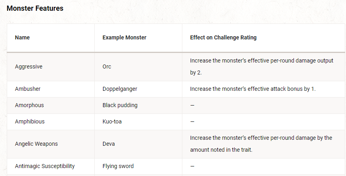Select the Aggressive feature name cell
The image size is (346, 176).
[x=29, y=67]
